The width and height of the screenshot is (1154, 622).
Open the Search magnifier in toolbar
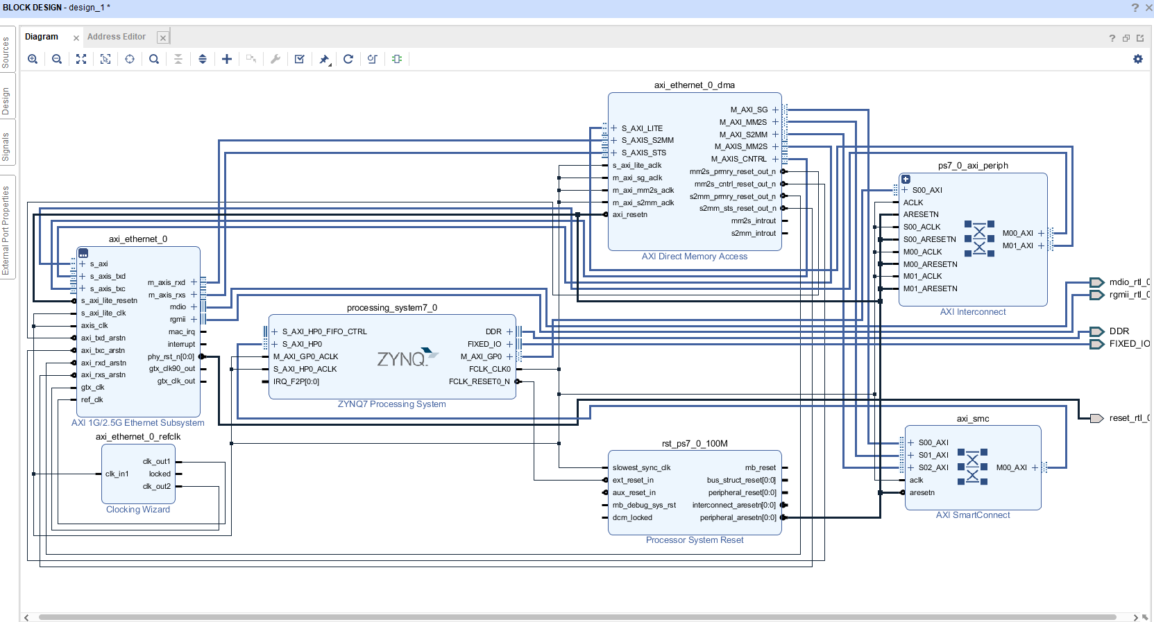[x=154, y=59]
